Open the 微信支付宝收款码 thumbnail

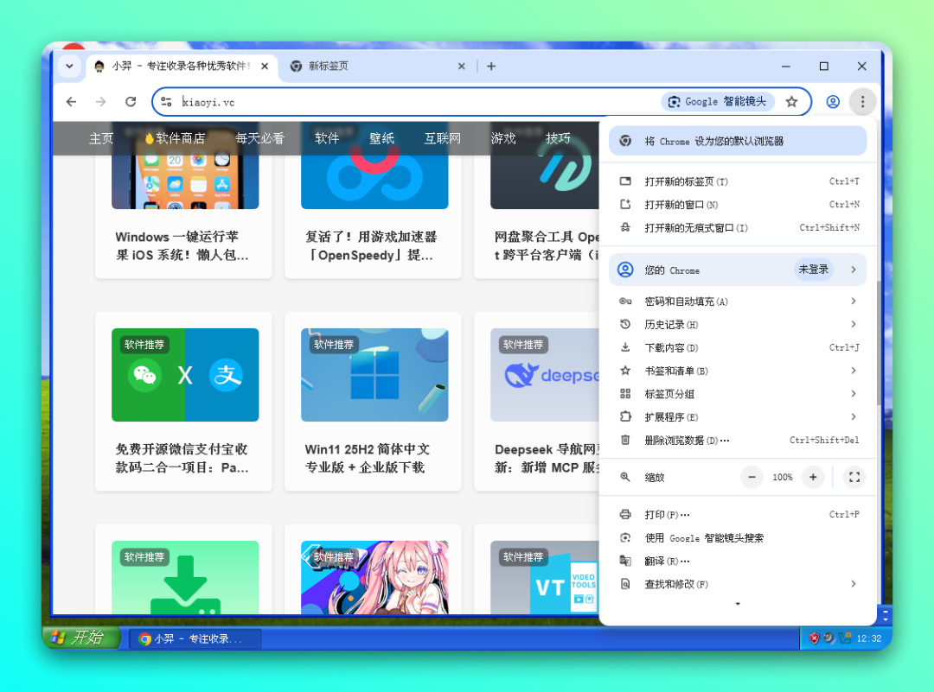185,375
